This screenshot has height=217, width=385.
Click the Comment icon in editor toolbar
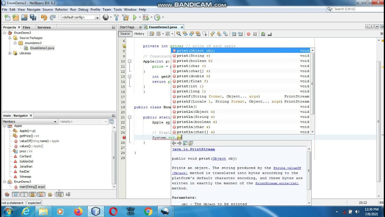(263, 34)
